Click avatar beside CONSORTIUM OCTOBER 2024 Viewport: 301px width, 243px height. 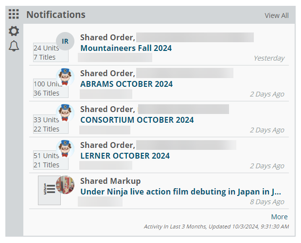tap(65, 113)
